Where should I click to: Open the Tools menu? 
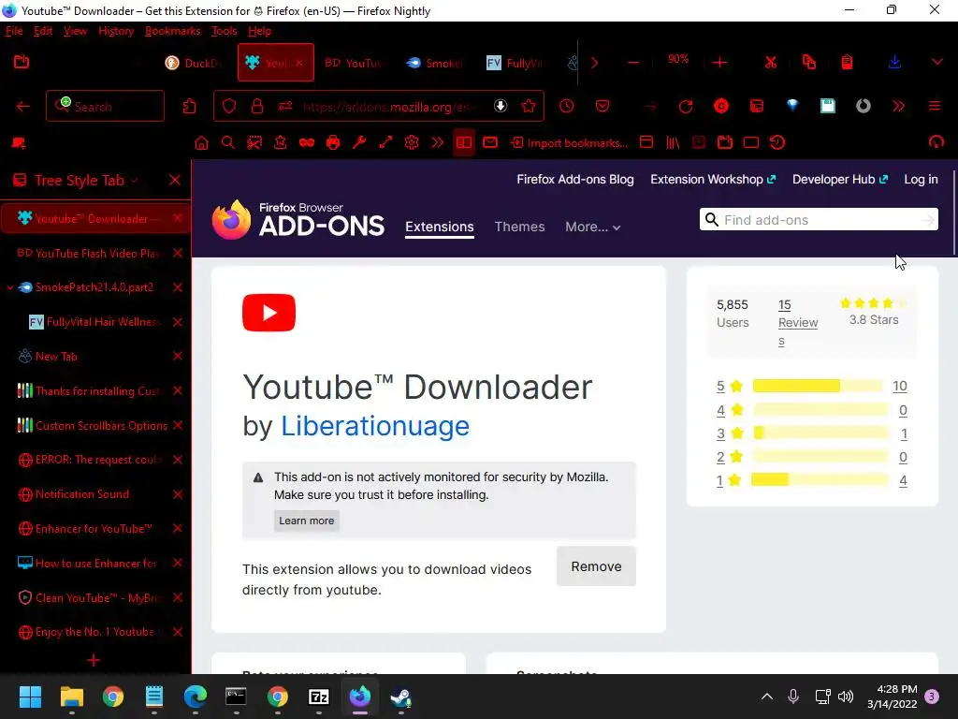(x=225, y=31)
